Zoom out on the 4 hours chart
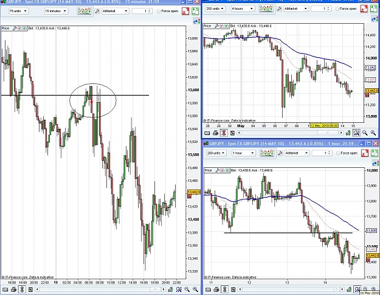The width and height of the screenshot is (380, 295). (x=365, y=133)
